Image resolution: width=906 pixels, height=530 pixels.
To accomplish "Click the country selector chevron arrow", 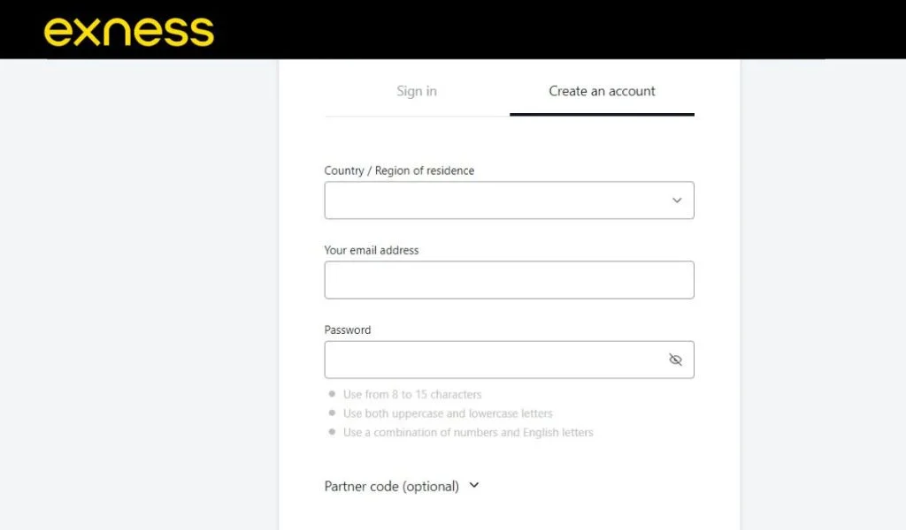I will pos(678,200).
